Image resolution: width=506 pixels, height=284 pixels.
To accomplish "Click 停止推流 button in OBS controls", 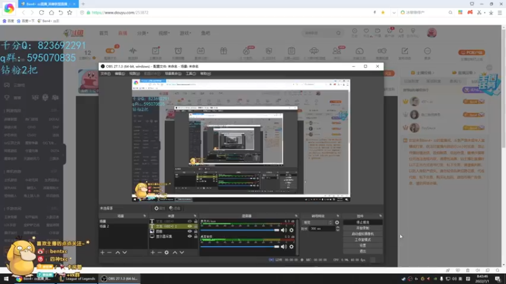I will coord(362,222).
